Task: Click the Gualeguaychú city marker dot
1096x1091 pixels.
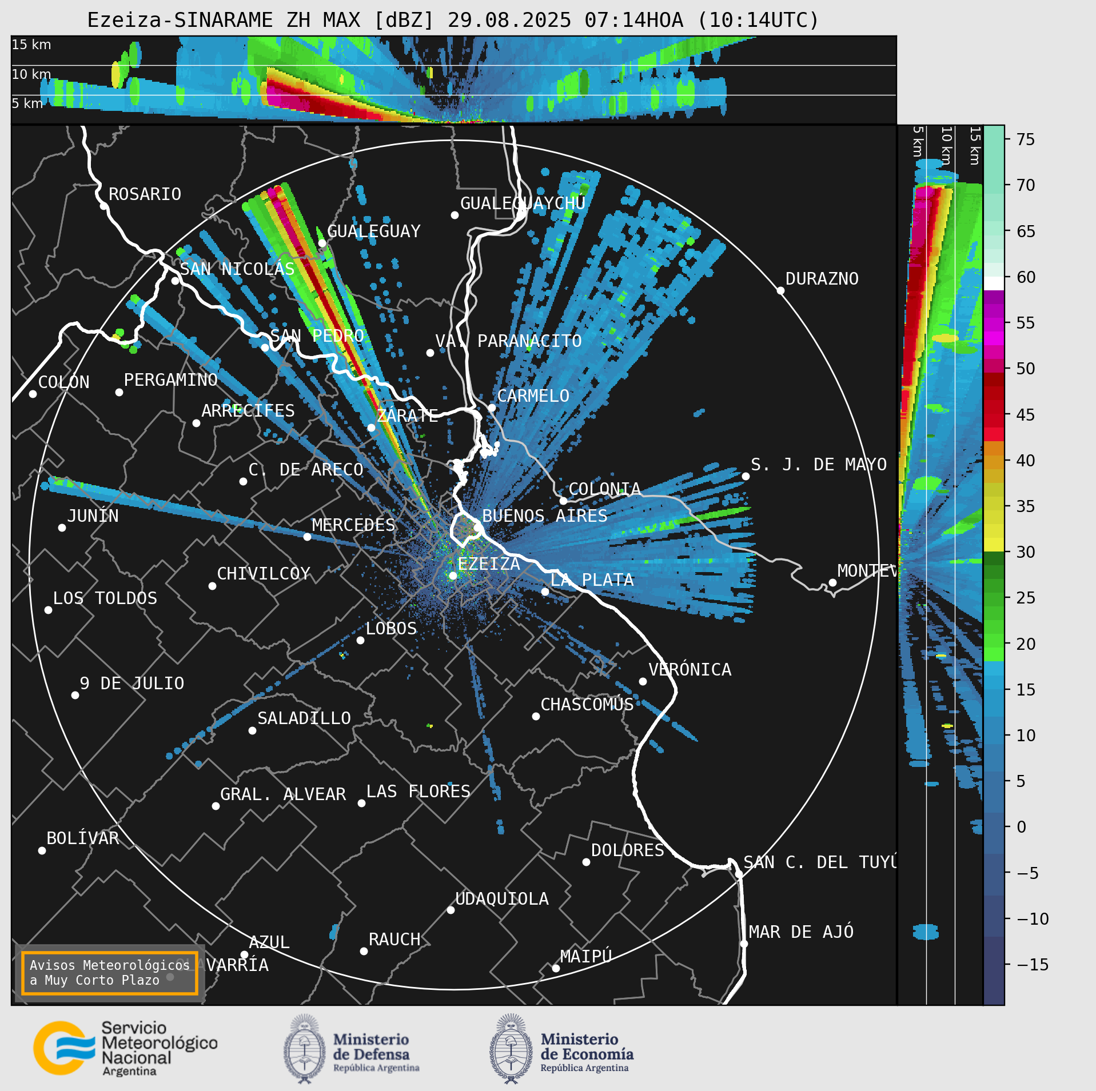Action: coord(455,215)
